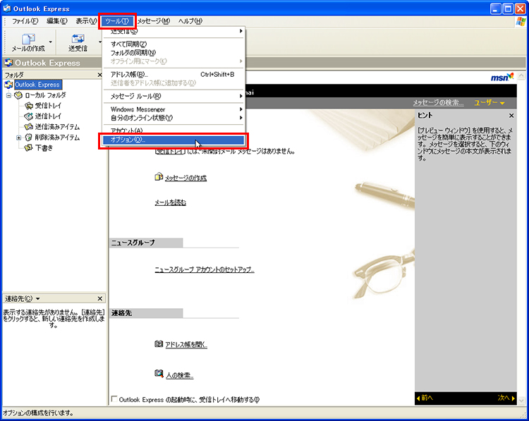Open the dropdown arrow beside メールの作成
The height and width of the screenshot is (421, 529).
coord(51,42)
